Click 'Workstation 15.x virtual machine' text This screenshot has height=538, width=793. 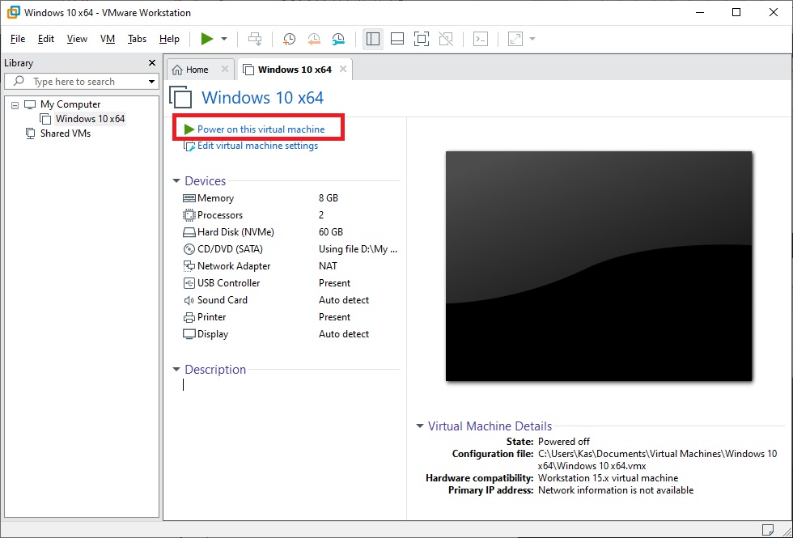tap(608, 478)
